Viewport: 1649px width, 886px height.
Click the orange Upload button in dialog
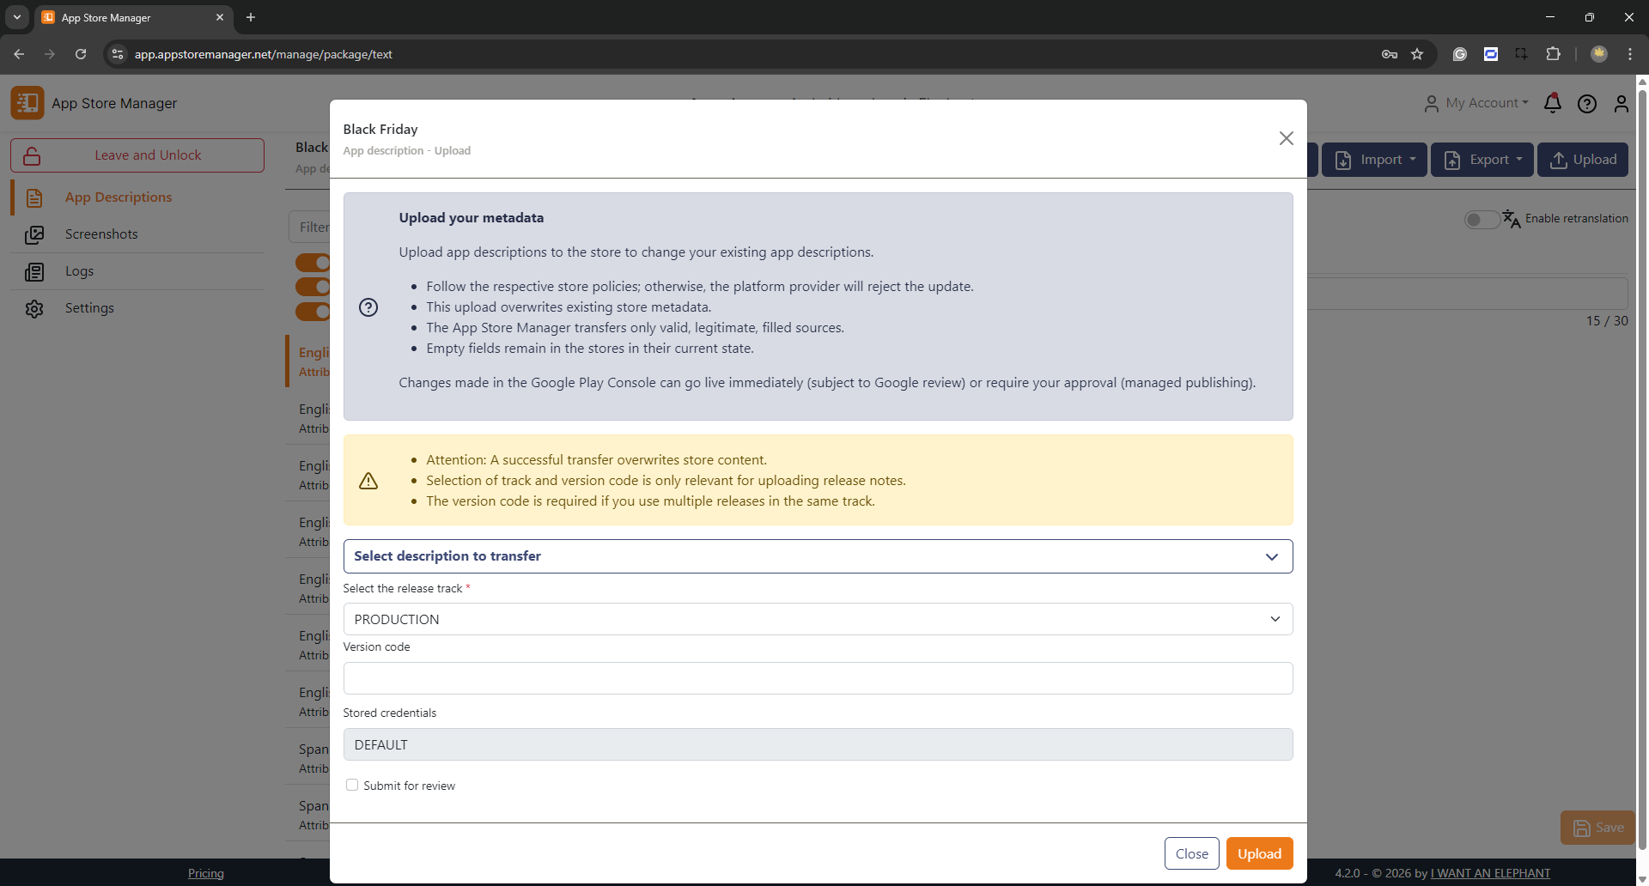click(x=1259, y=853)
